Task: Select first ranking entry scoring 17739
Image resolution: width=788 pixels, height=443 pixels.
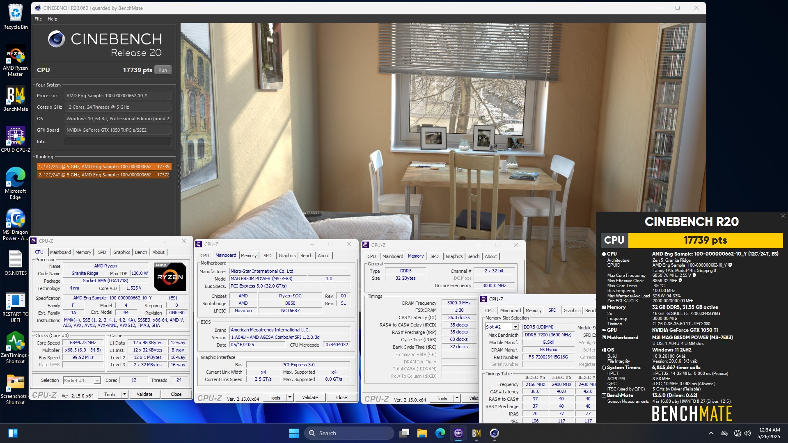Action: coord(104,167)
